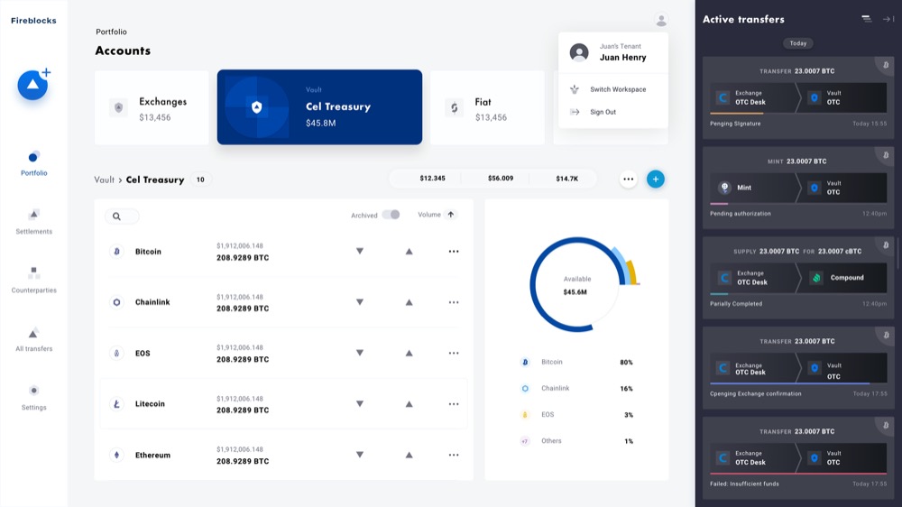Choose Sign Out in user menu
The width and height of the screenshot is (902, 507).
[603, 112]
